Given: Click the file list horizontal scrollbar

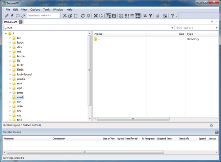Looking at the screenshot, I should (133, 119).
